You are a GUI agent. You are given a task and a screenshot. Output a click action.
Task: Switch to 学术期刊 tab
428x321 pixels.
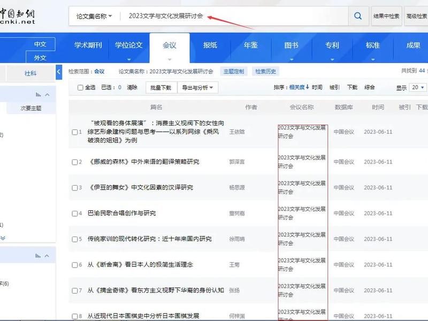coord(88,45)
